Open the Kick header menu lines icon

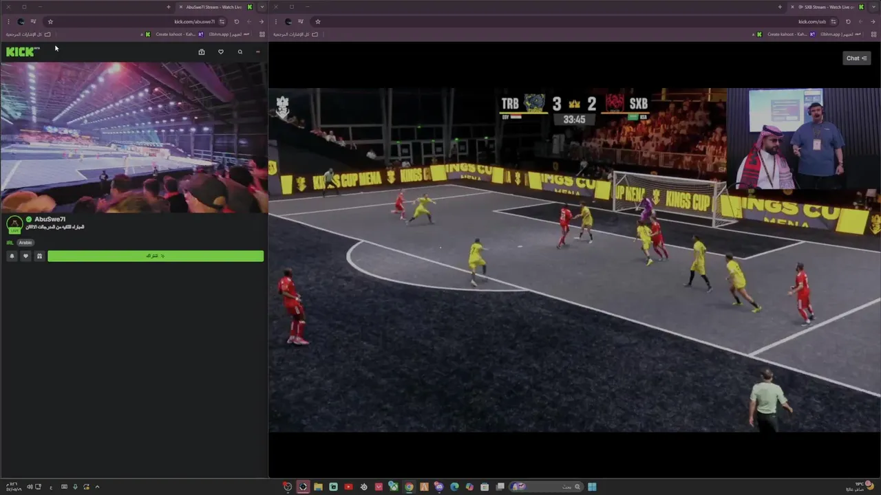point(258,52)
